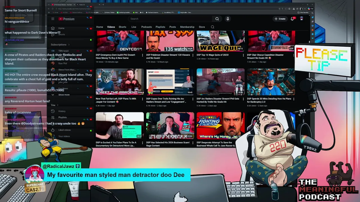The height and width of the screenshot is (202, 360).
Task: Open the account avatar menu
Action: pos(301,19)
